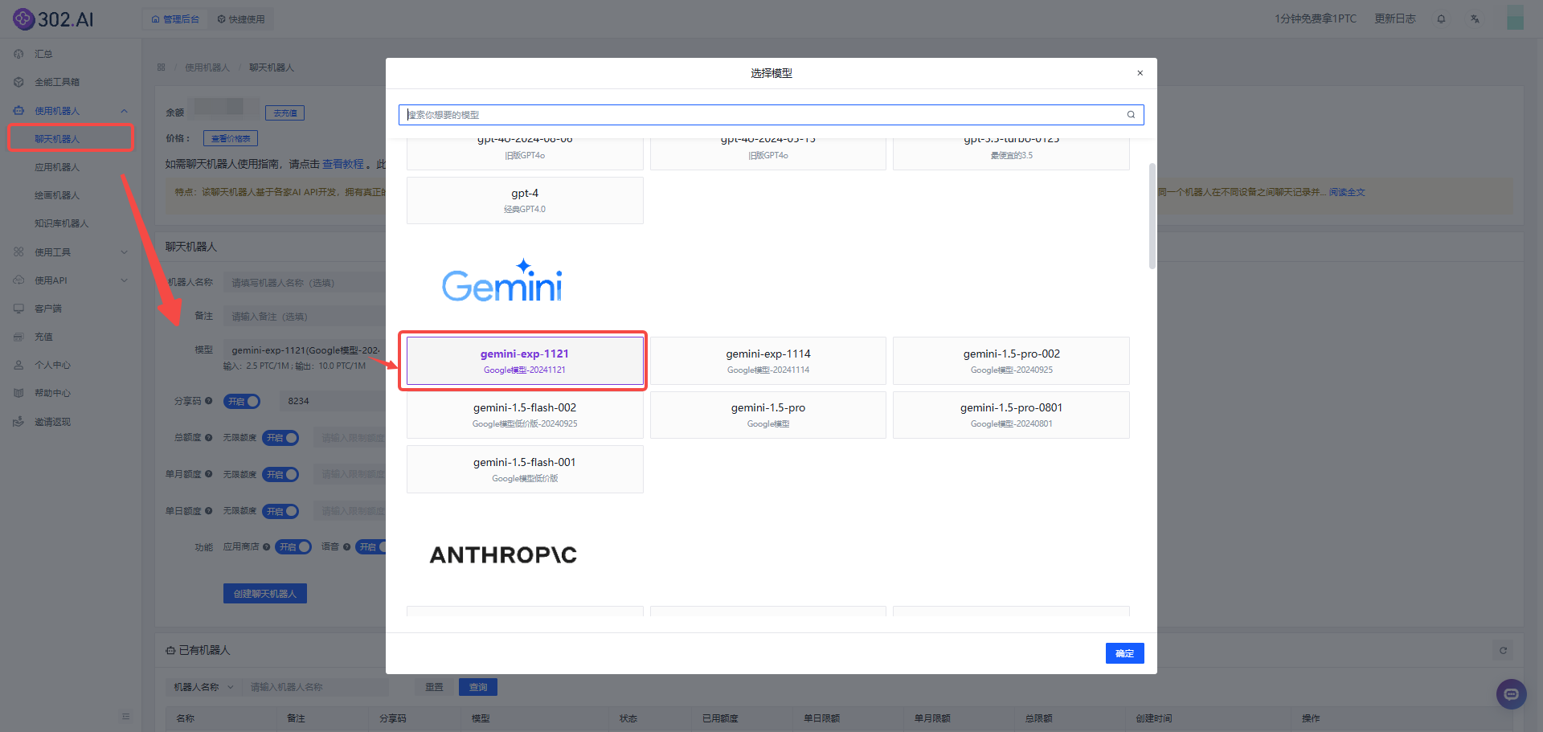Open the 查看教程 link
Image resolution: width=1543 pixels, height=732 pixels.
343,164
